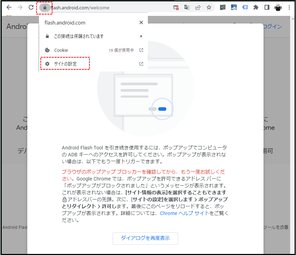This screenshot has height=255, width=296.
Task: Click the share page icon
Action: [x=198, y=7]
